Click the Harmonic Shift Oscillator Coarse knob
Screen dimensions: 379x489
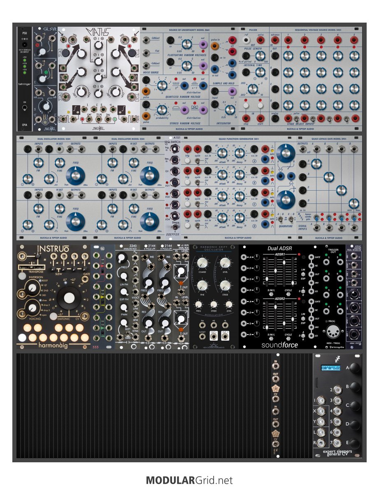point(202,263)
